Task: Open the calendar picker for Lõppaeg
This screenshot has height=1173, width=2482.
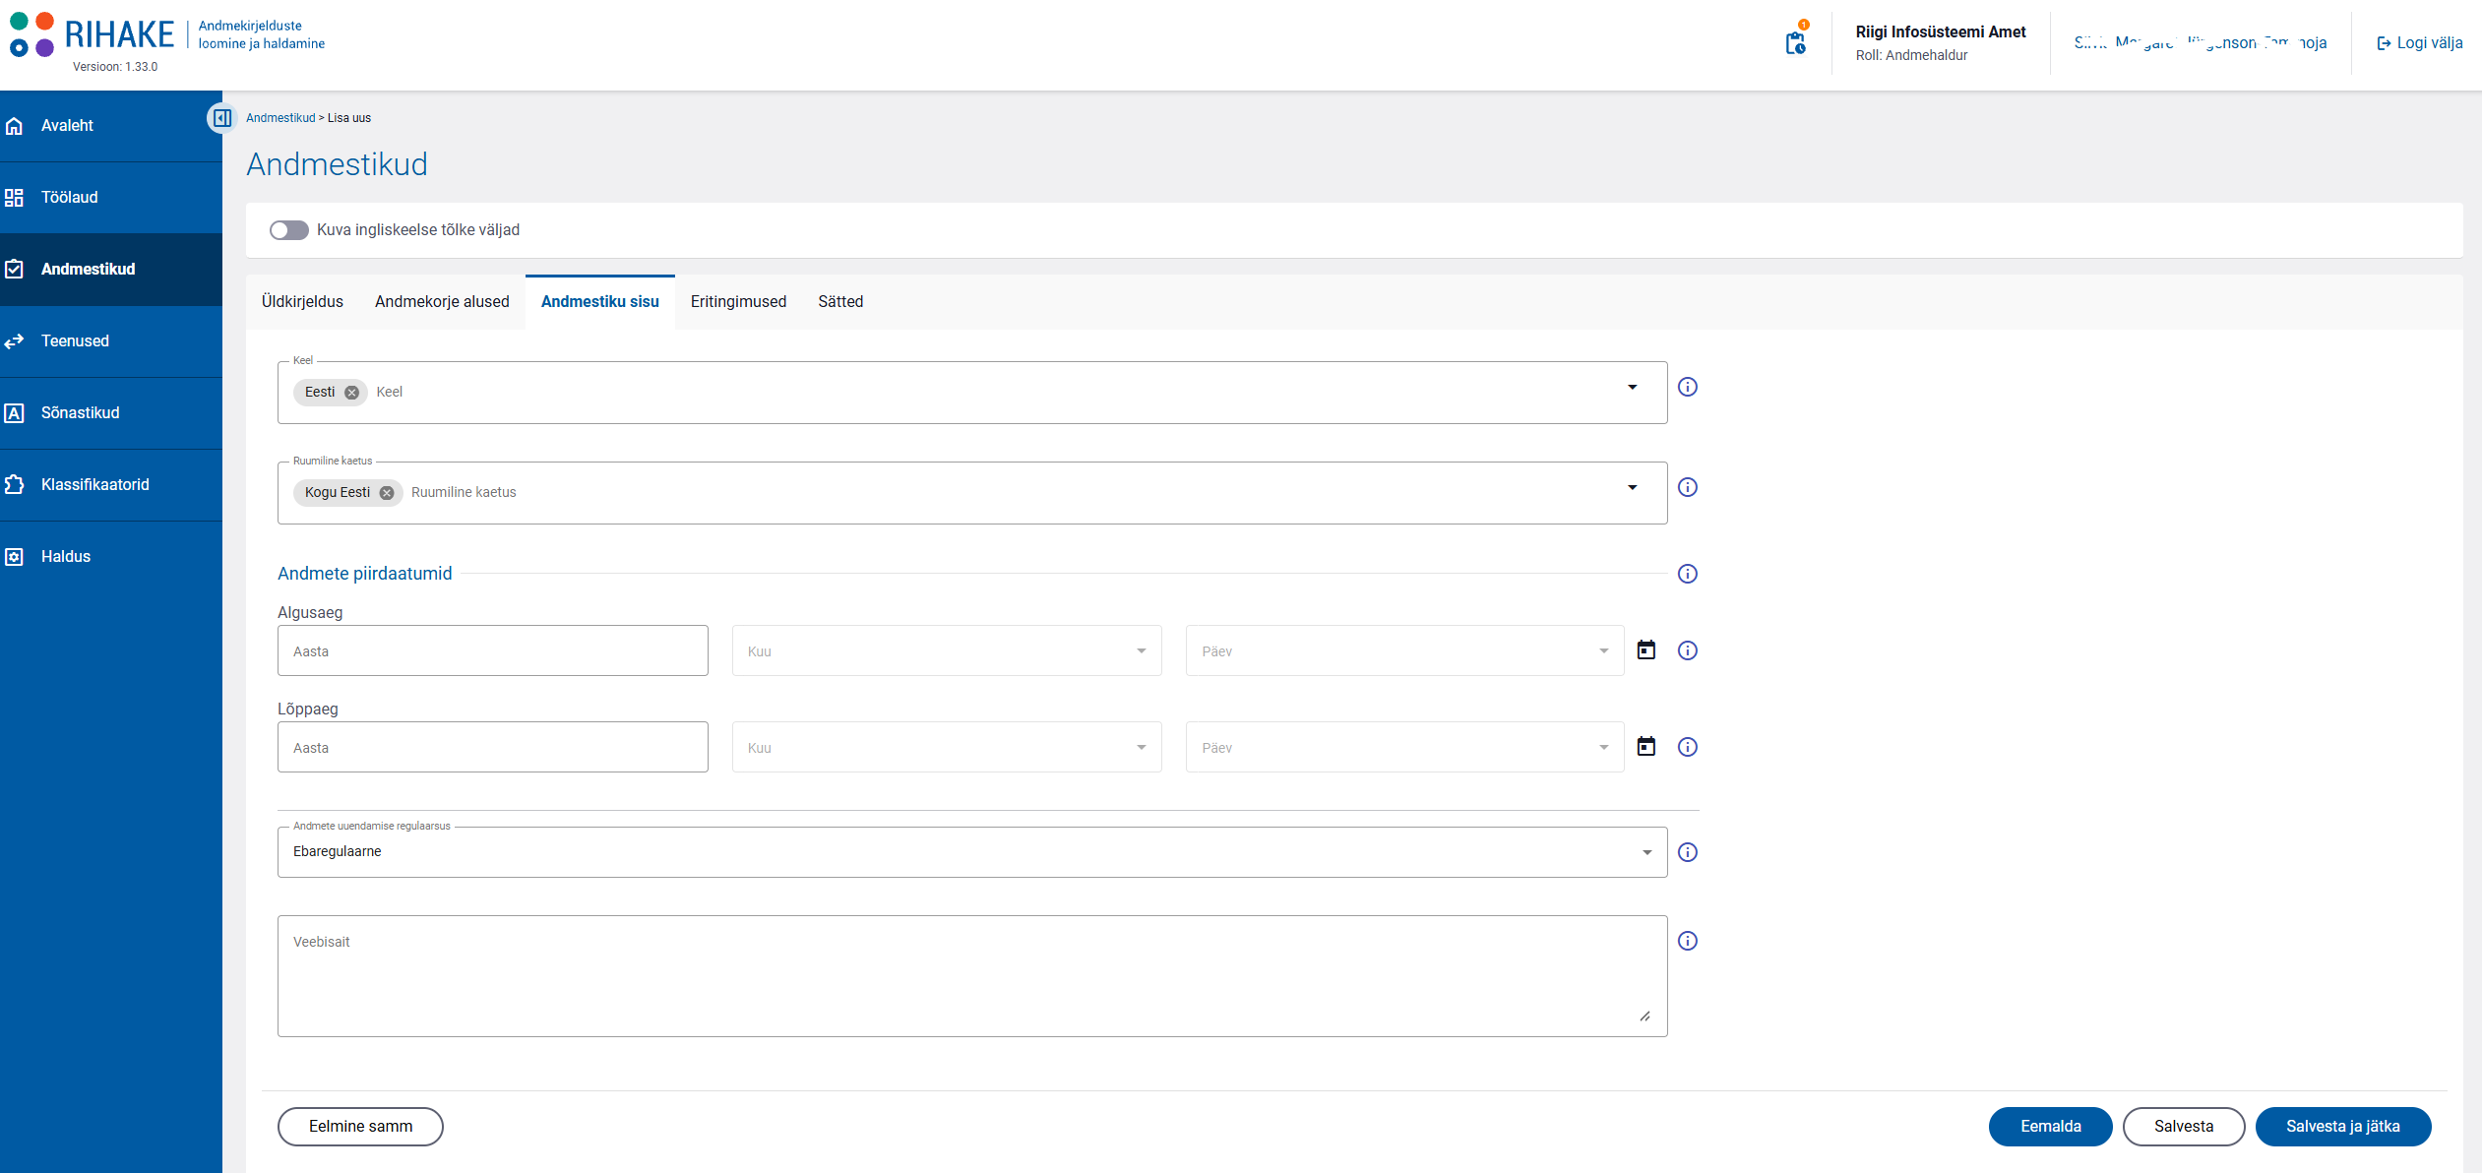Action: [1646, 747]
